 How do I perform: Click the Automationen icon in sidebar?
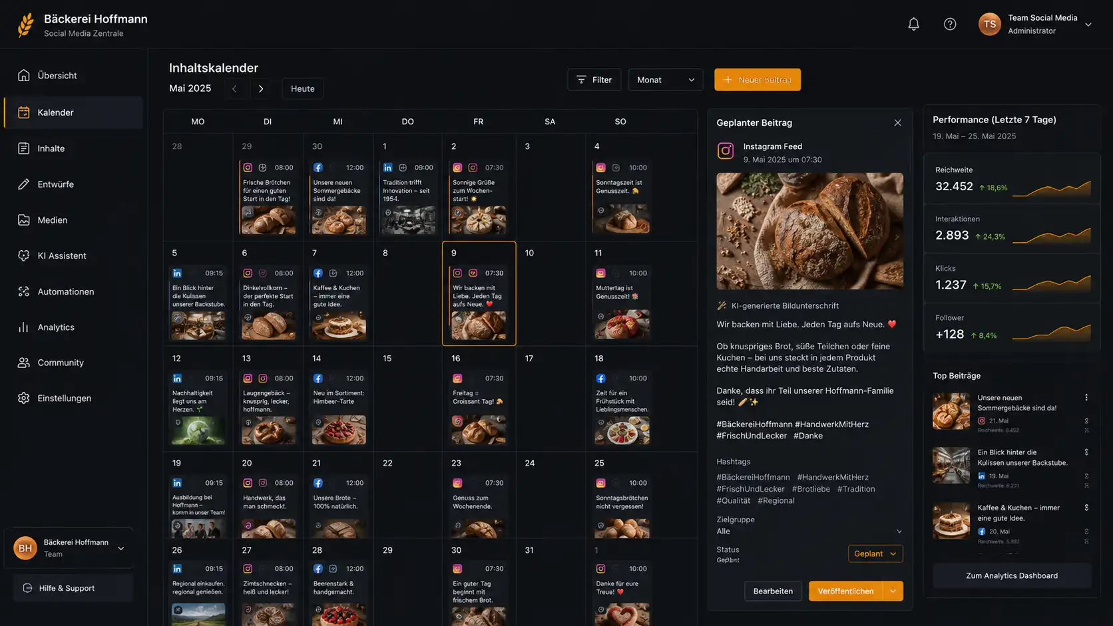(x=24, y=291)
